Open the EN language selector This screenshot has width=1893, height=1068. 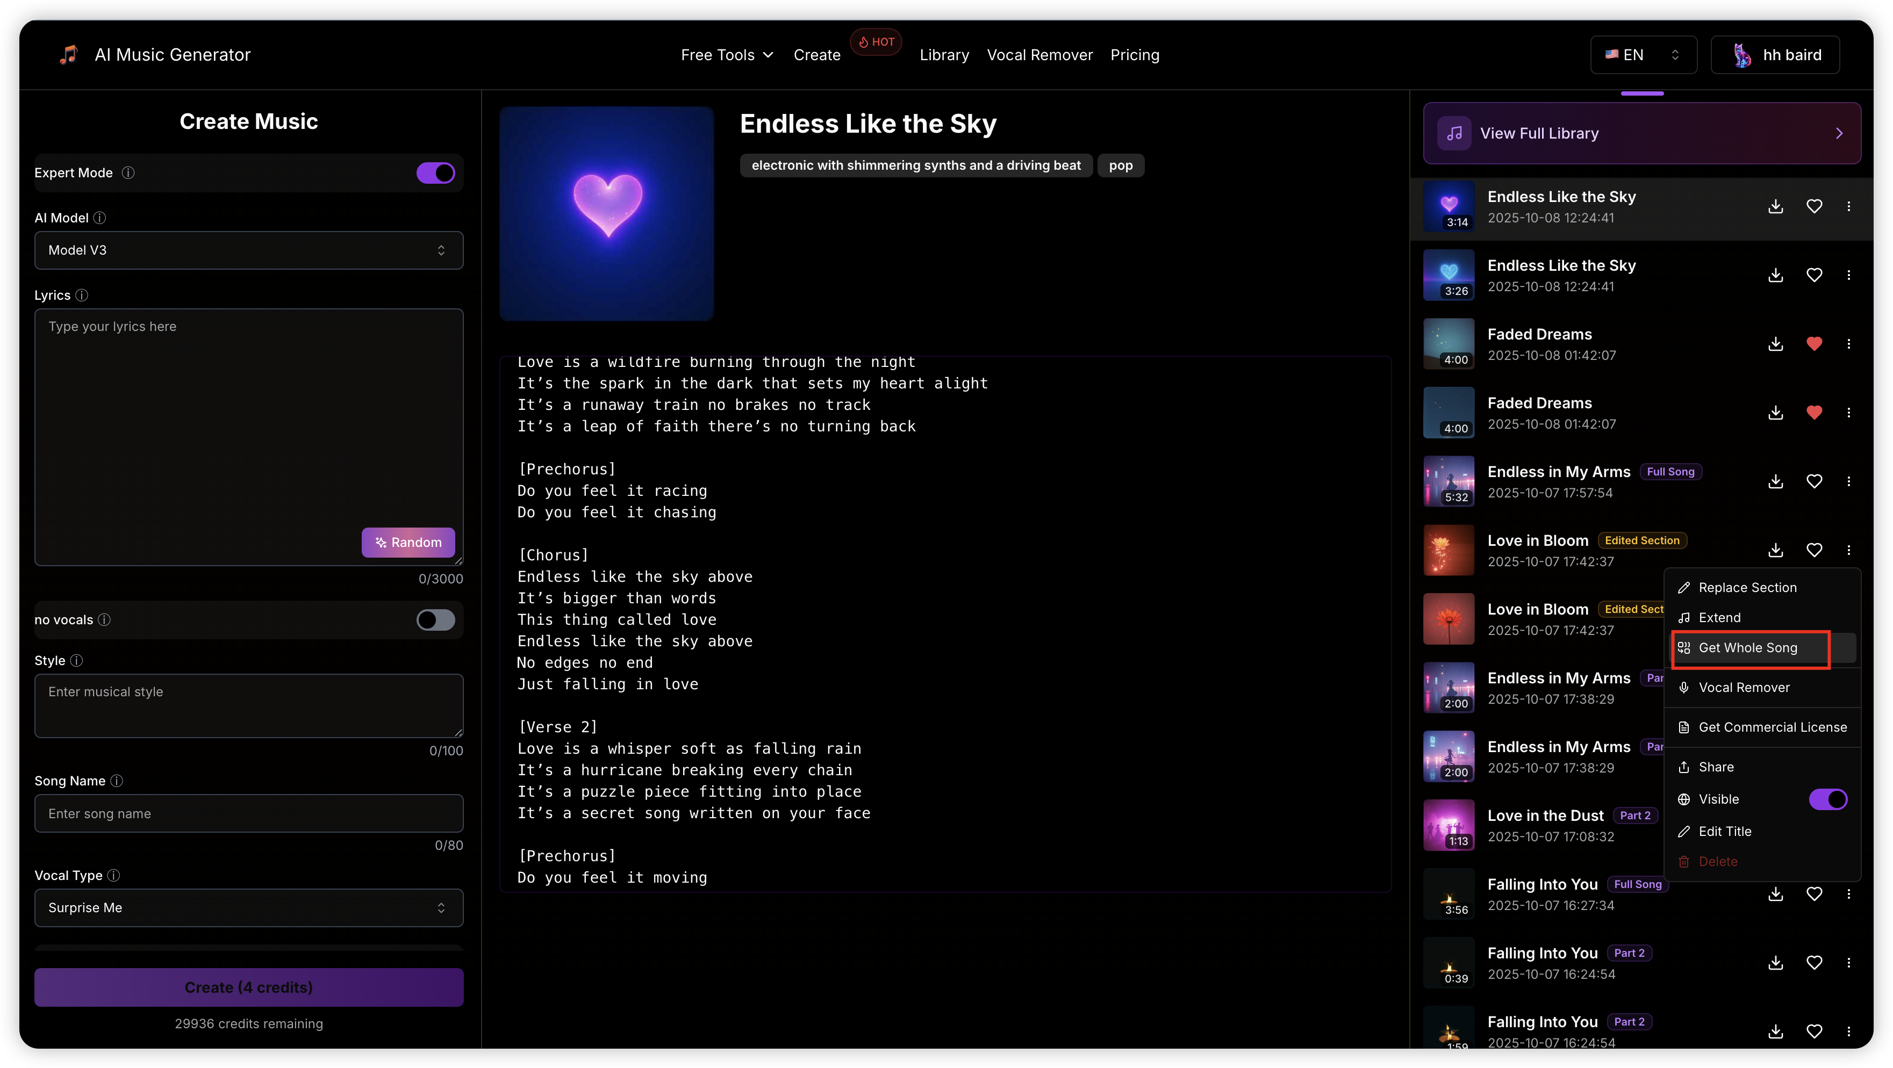1643,55
